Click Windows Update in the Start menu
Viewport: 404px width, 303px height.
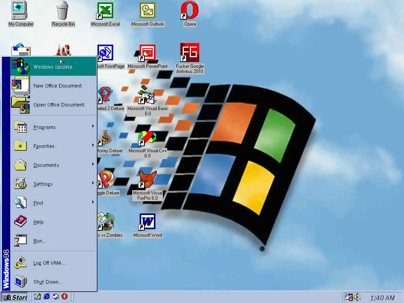53,66
